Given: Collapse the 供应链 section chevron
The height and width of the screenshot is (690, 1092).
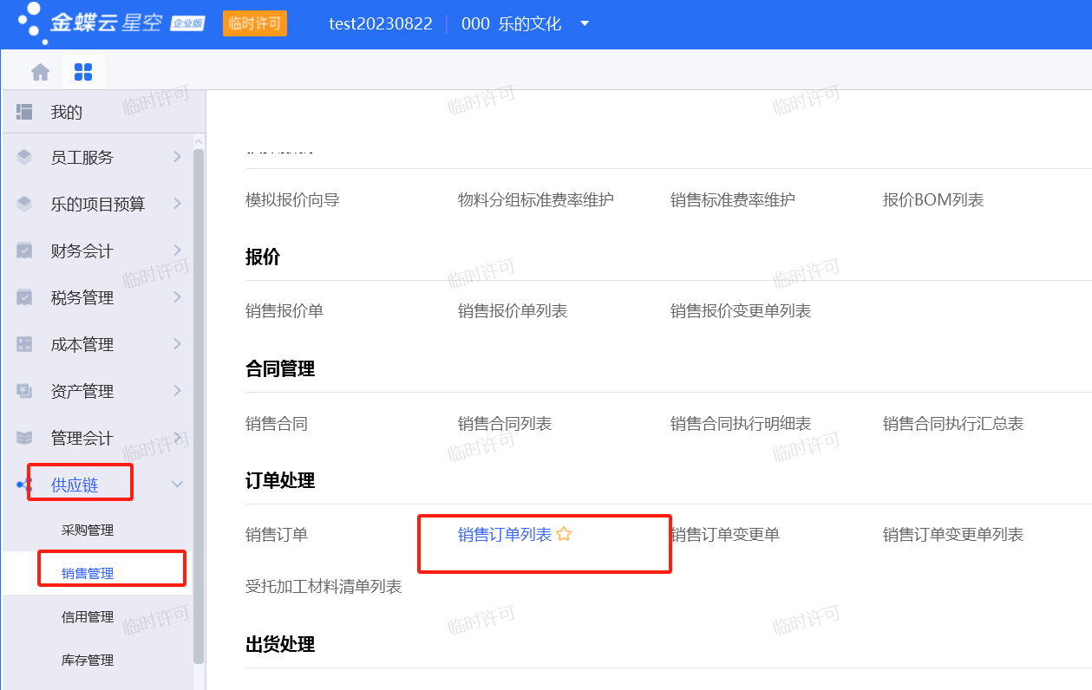Looking at the screenshot, I should [178, 485].
